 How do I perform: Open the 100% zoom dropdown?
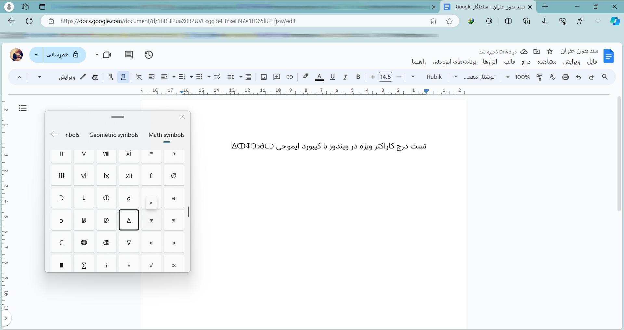(519, 77)
